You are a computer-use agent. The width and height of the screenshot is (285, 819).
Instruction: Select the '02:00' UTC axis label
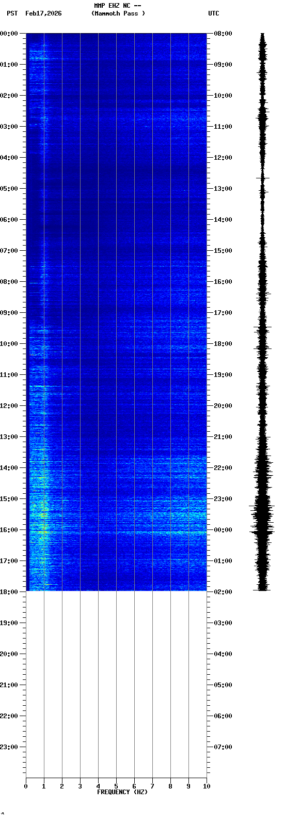[223, 592]
